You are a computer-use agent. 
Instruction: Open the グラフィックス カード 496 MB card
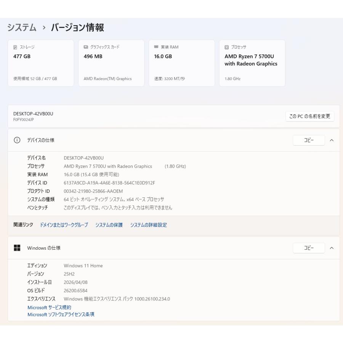coord(111,63)
